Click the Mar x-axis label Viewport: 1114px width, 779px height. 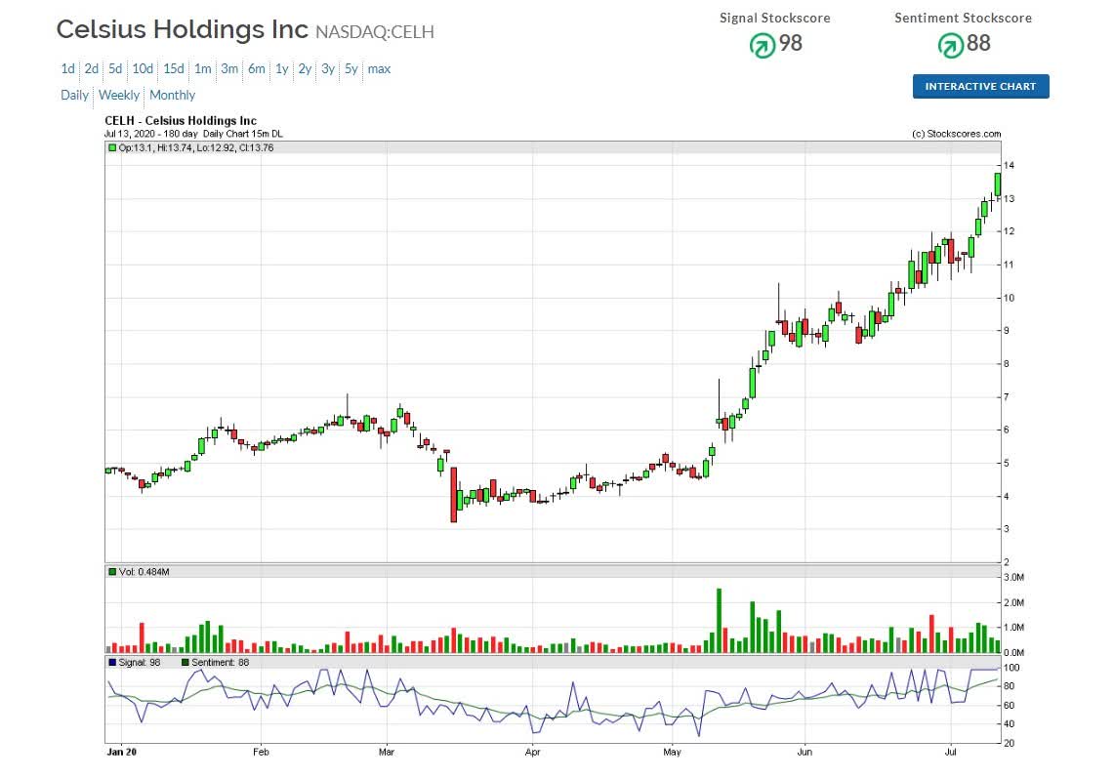387,752
